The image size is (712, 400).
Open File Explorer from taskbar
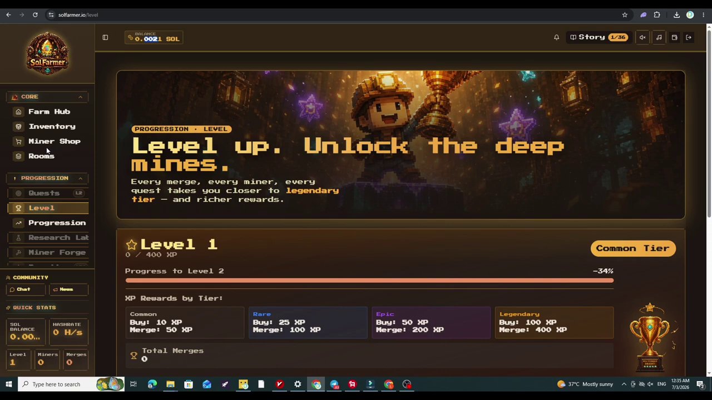[x=170, y=384]
